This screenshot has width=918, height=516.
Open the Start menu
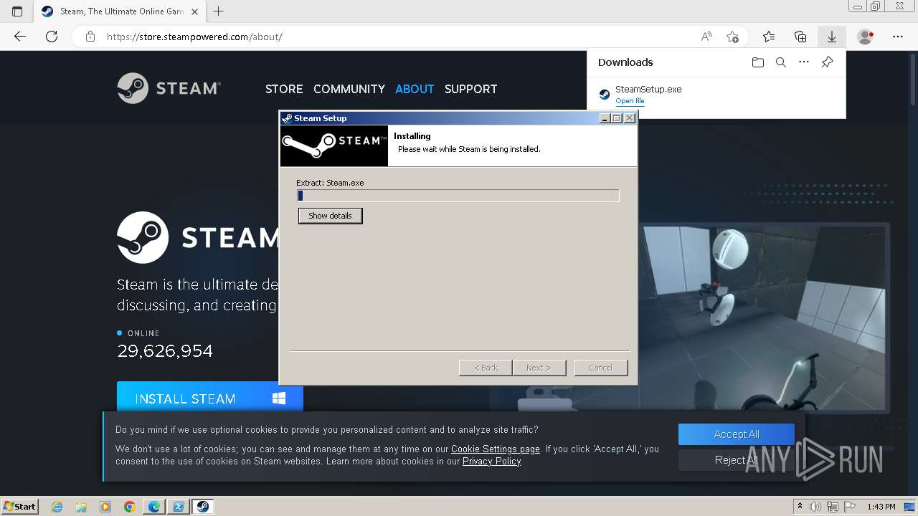[x=19, y=507]
